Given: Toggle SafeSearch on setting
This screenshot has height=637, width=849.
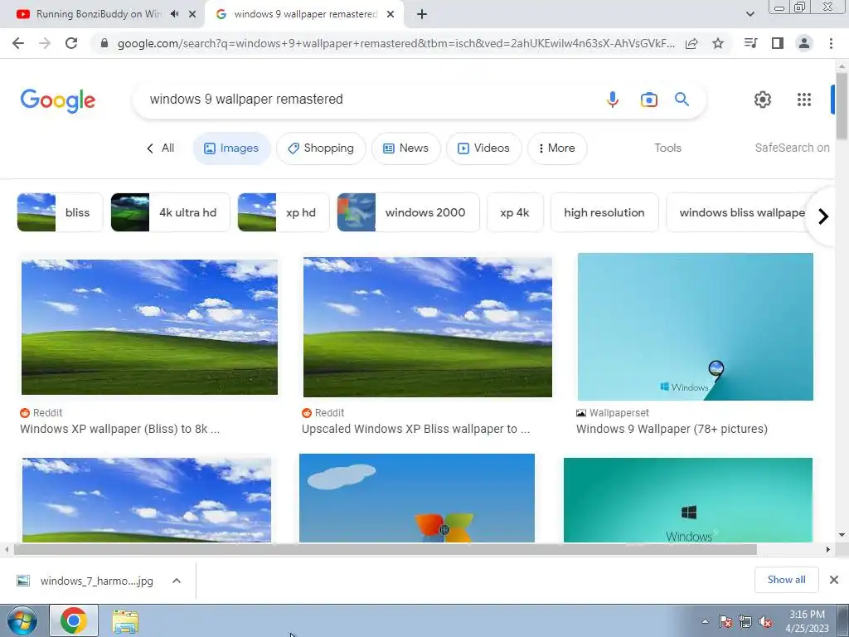Looking at the screenshot, I should (x=792, y=148).
